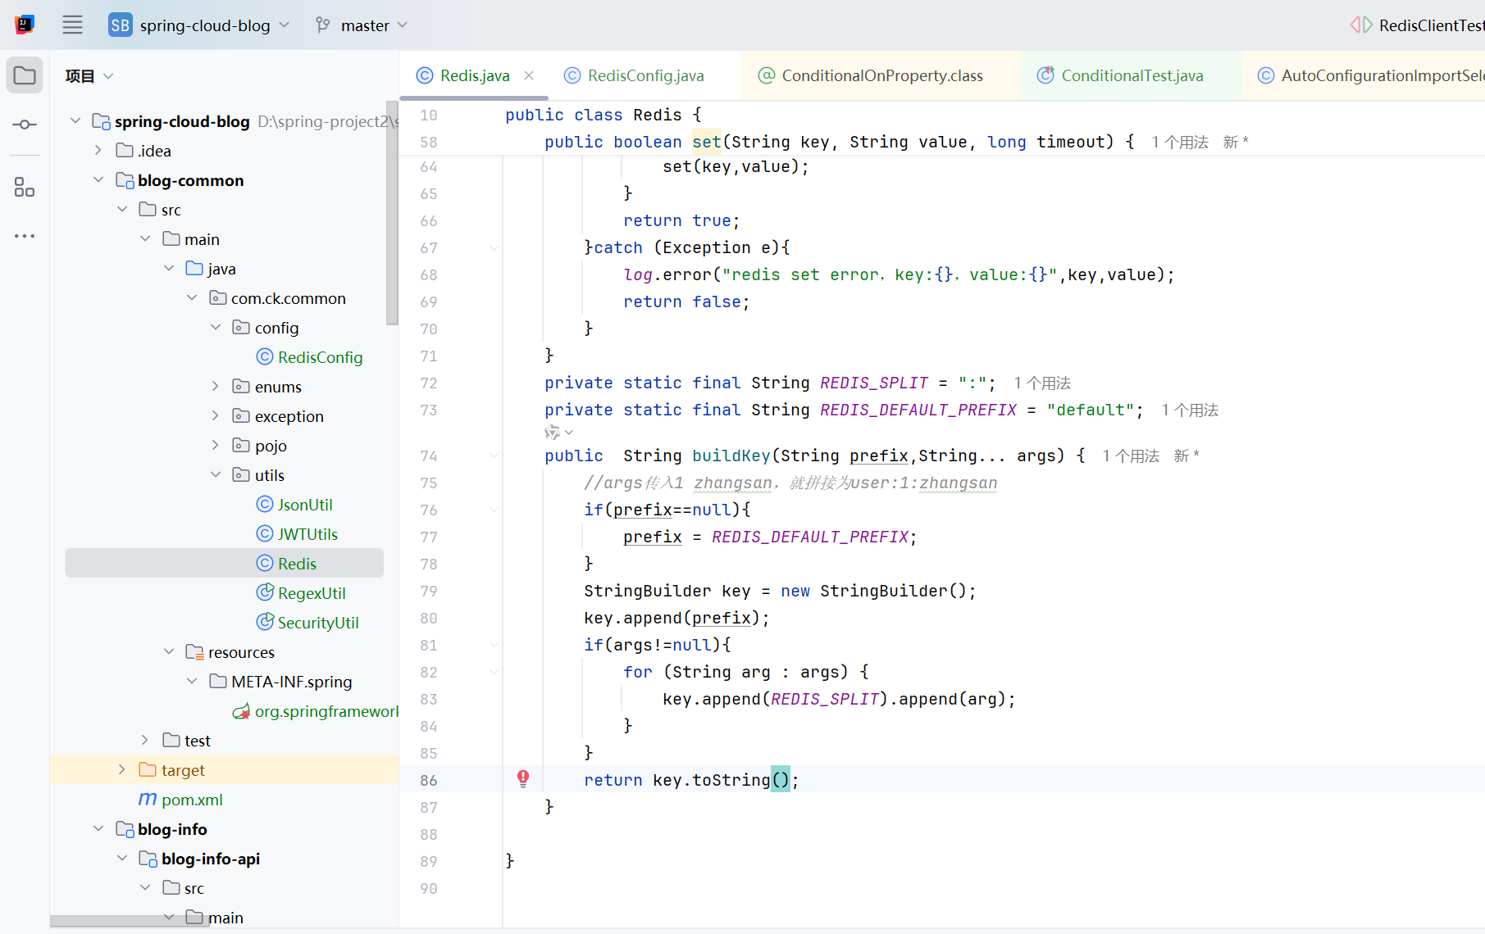
Task: Click the resources folder icon
Action: (x=194, y=652)
